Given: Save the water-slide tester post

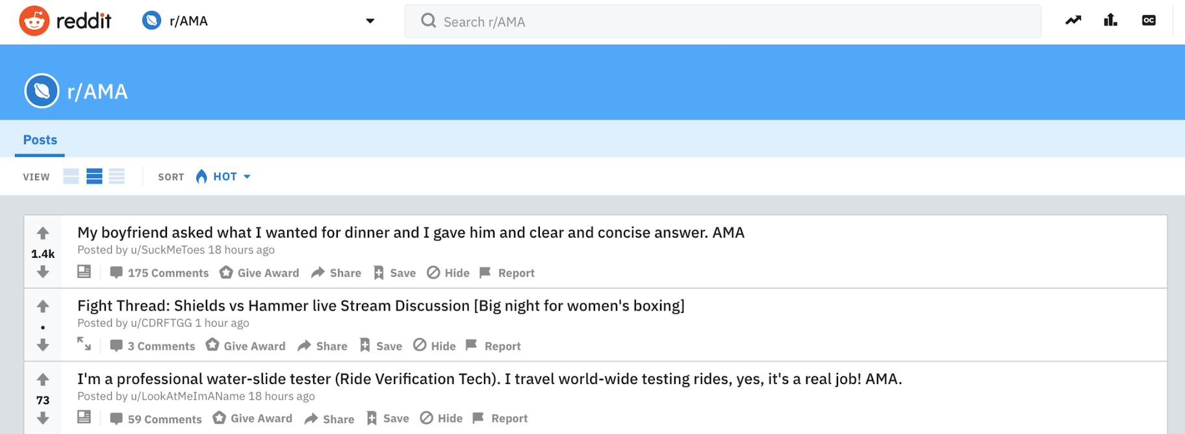Looking at the screenshot, I should point(389,418).
